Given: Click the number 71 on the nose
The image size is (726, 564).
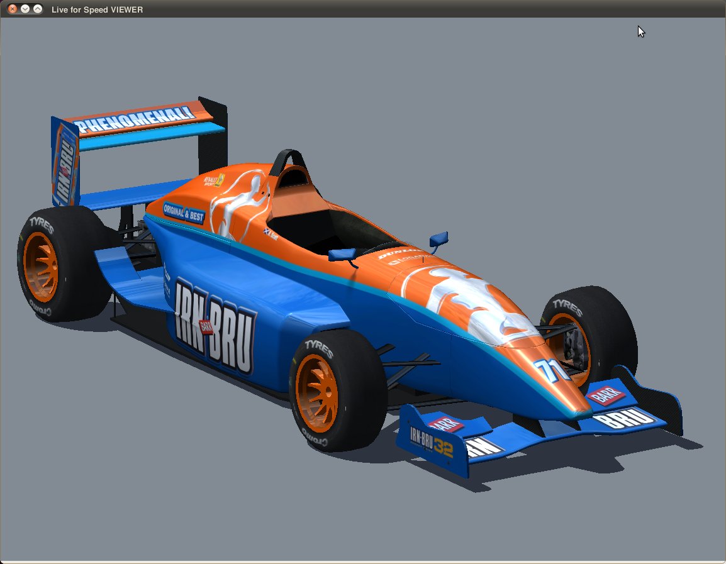Looking at the screenshot, I should [552, 370].
